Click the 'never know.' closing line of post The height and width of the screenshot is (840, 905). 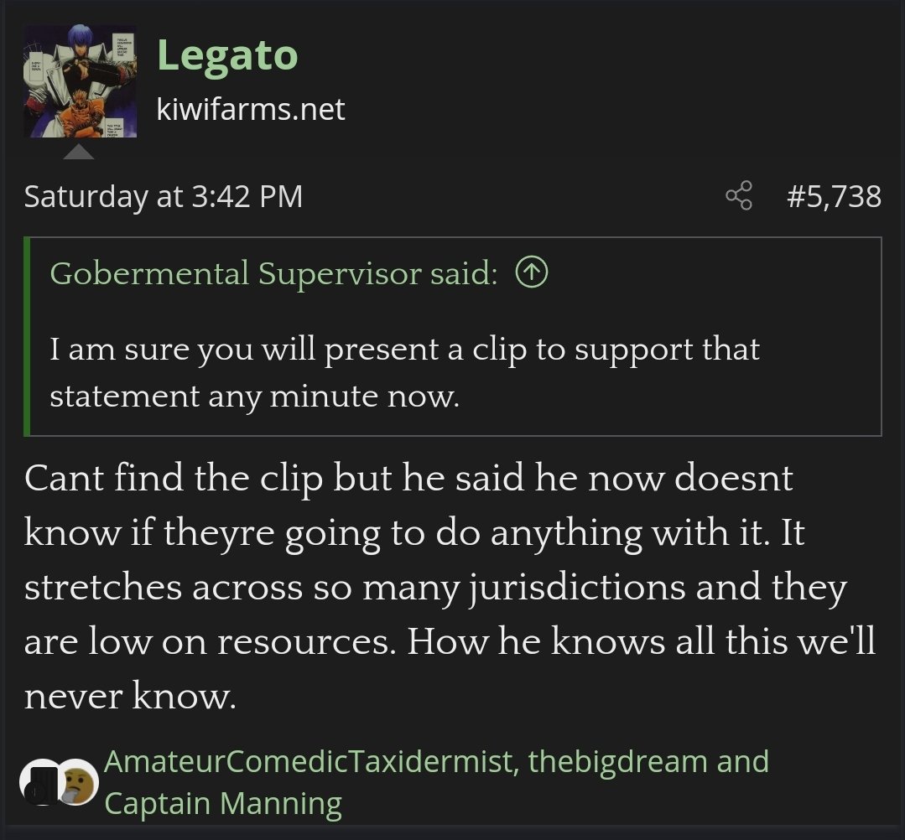[x=130, y=695]
